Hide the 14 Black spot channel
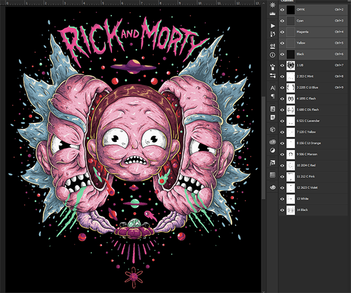351x293 pixels. (283, 210)
